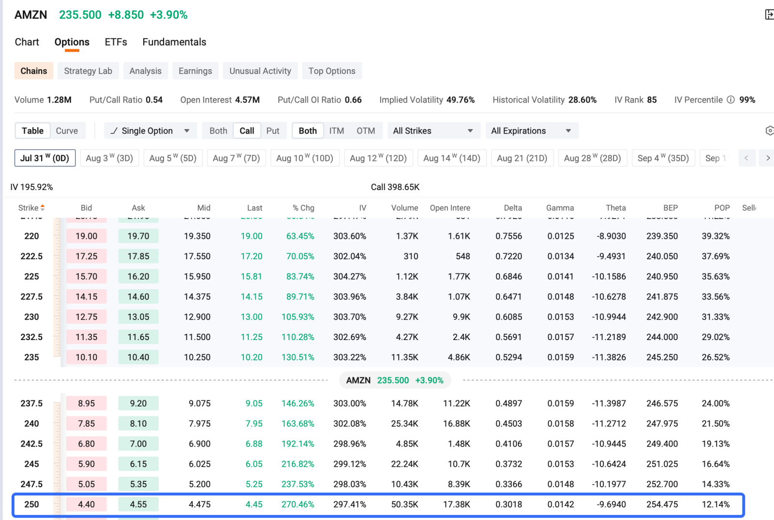Open Unusual Activity sub-tab
The image size is (774, 520).
(260, 71)
